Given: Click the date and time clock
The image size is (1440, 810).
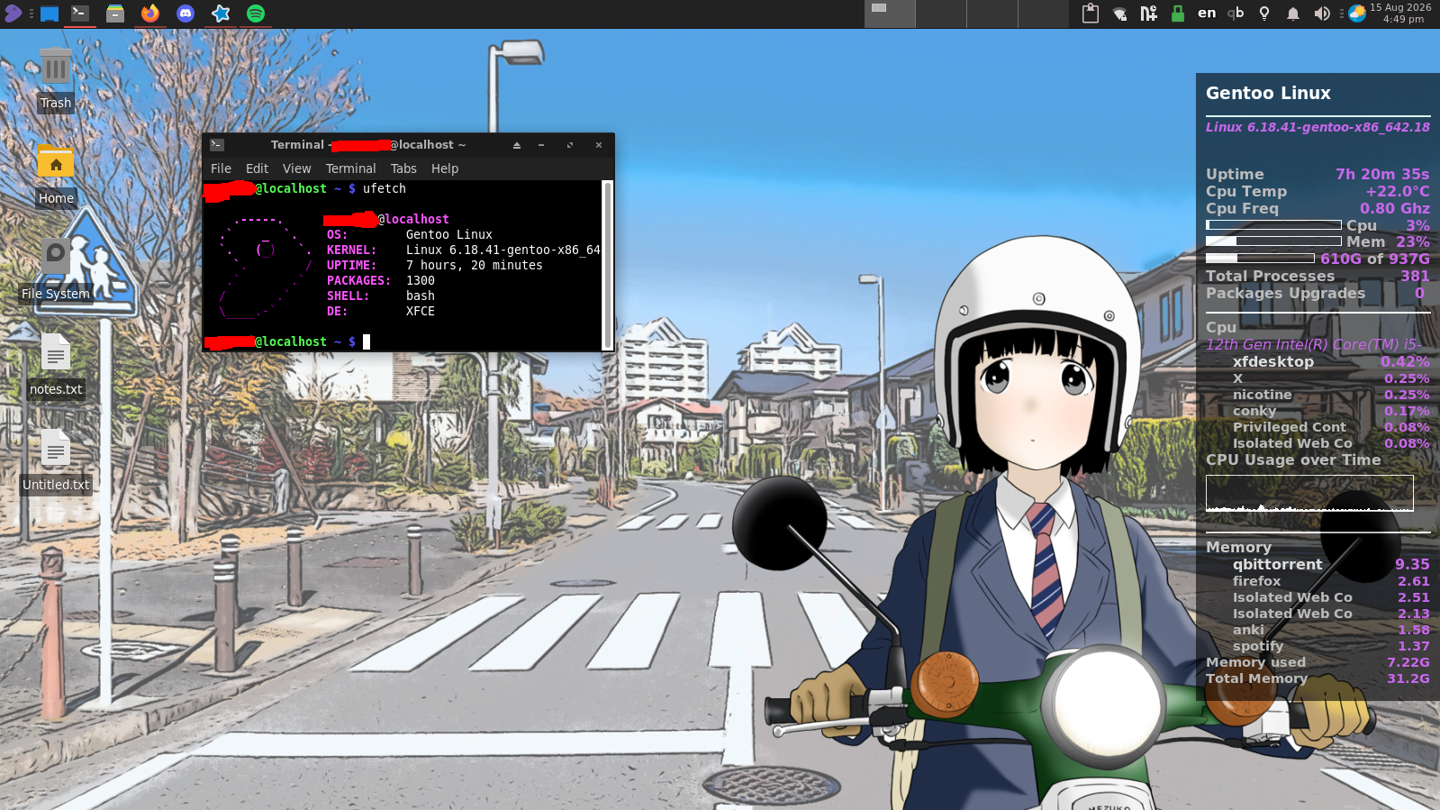Looking at the screenshot, I should 1401,14.
